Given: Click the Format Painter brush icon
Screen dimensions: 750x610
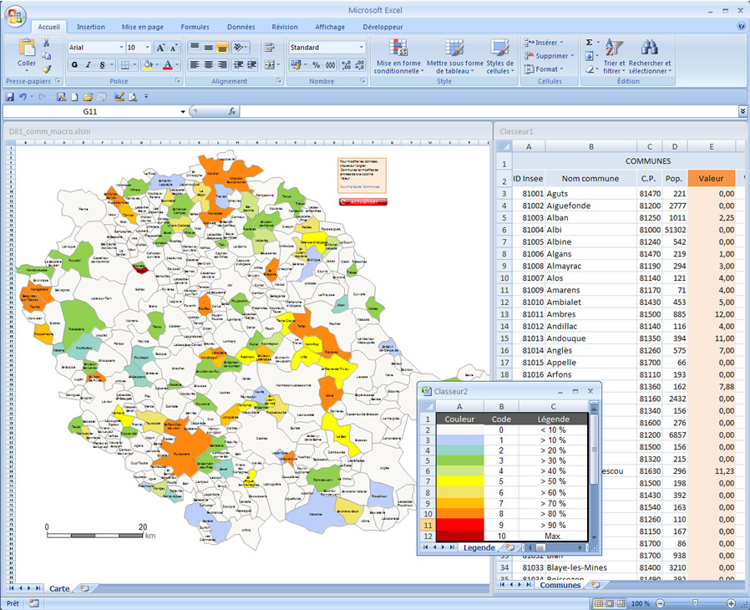Looking at the screenshot, I should [x=47, y=69].
